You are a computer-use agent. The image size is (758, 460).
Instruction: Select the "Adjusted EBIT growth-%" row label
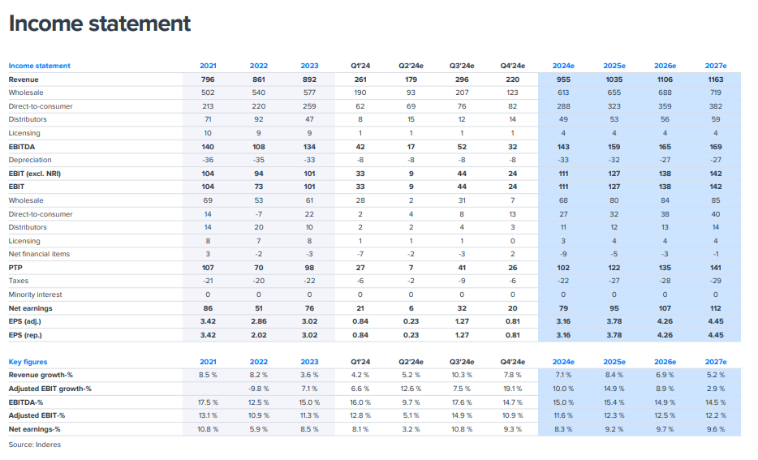(x=50, y=389)
